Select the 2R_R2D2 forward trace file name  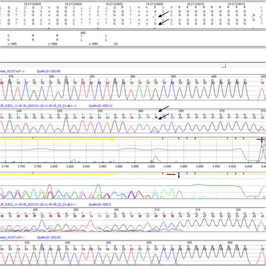coord(38,106)
